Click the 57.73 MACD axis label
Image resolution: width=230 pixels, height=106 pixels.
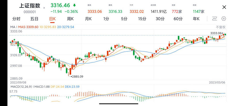click(x=14, y=91)
